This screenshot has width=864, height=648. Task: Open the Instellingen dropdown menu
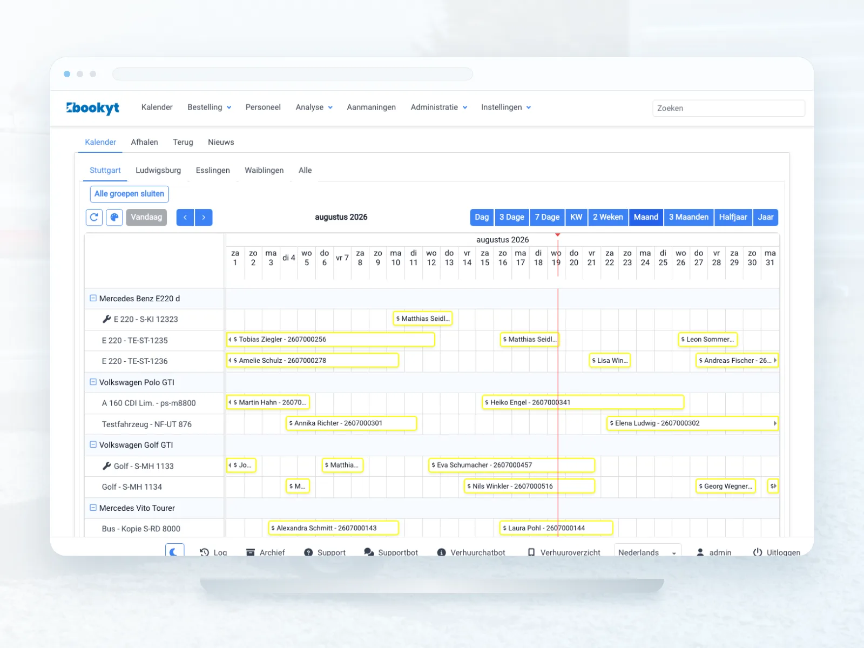[x=507, y=107]
